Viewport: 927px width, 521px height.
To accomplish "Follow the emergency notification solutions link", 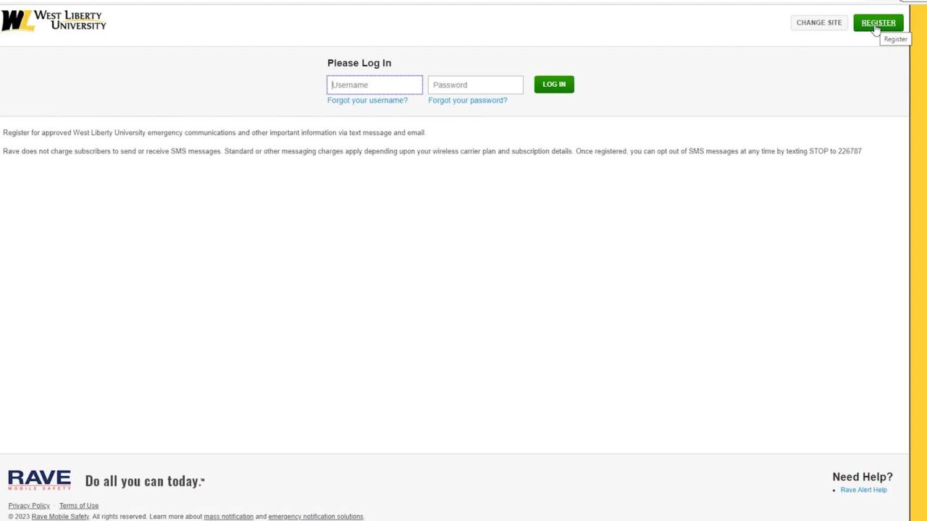I will pyautogui.click(x=315, y=517).
